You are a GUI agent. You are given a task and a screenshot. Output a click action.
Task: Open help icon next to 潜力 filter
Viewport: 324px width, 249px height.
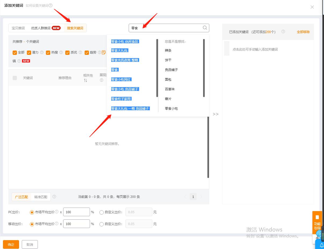click(x=42, y=52)
